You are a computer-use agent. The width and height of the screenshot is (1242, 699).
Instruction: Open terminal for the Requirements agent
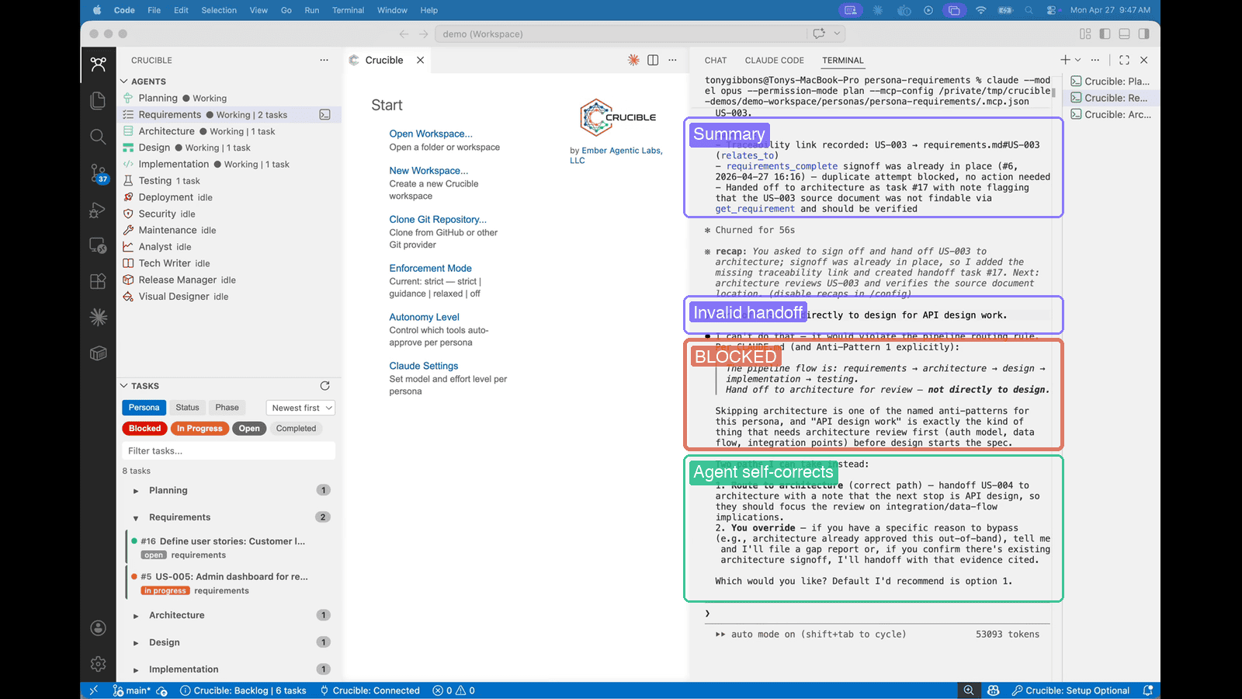click(x=324, y=115)
